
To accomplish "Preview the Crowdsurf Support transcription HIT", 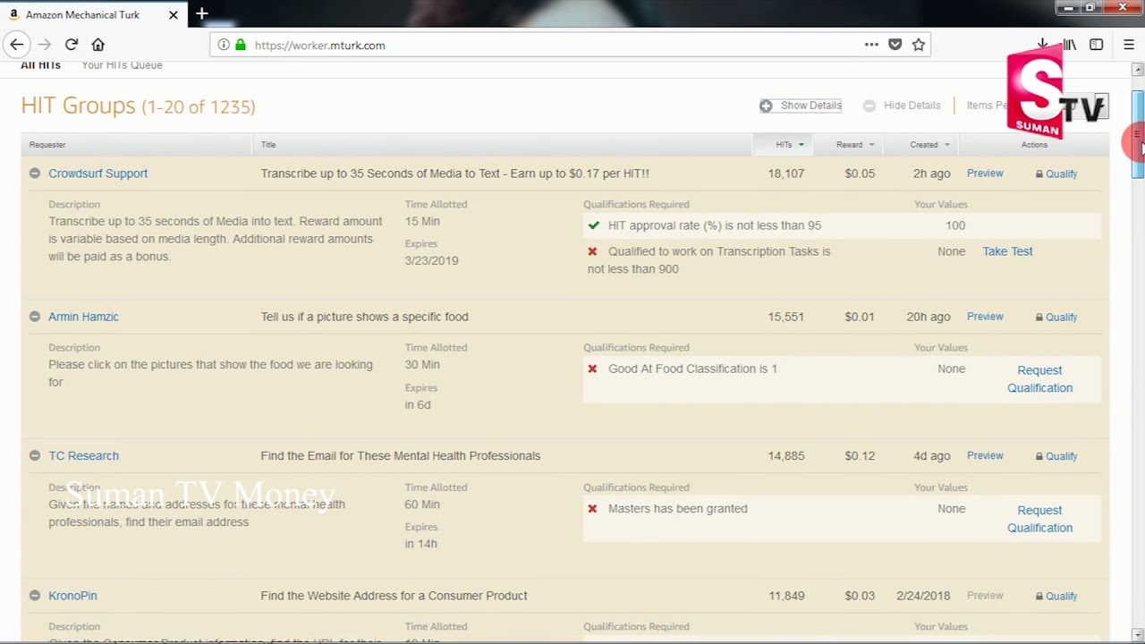I will pyautogui.click(x=985, y=174).
